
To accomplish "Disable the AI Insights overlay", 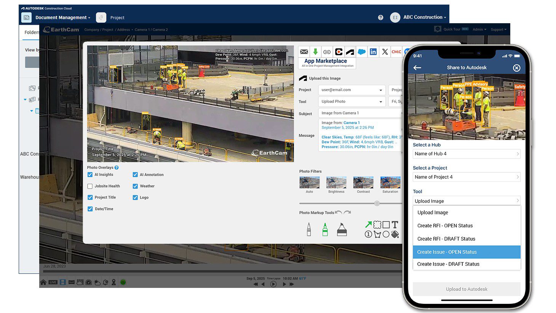I will (90, 174).
